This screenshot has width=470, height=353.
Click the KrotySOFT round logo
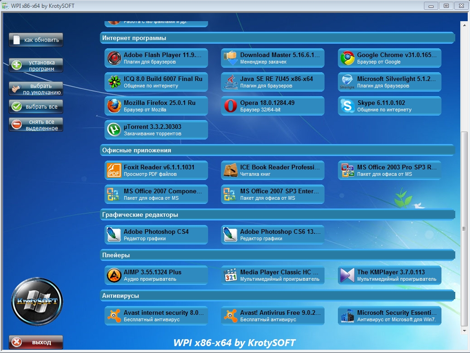coord(37,301)
